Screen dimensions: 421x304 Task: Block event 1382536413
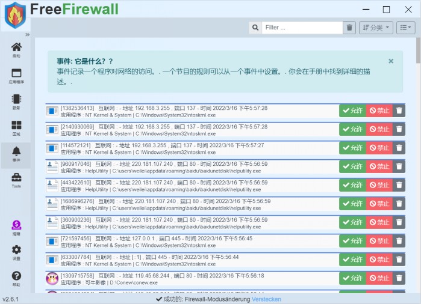tap(379, 111)
